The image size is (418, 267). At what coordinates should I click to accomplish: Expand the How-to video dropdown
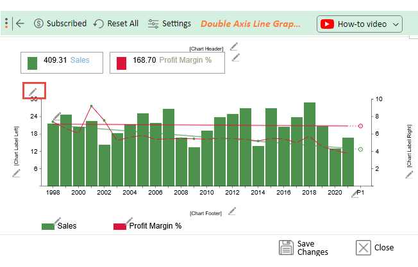(x=360, y=24)
